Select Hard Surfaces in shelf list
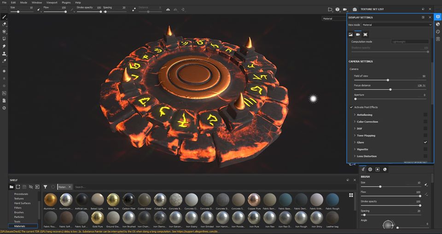The height and width of the screenshot is (234, 442). (22, 203)
